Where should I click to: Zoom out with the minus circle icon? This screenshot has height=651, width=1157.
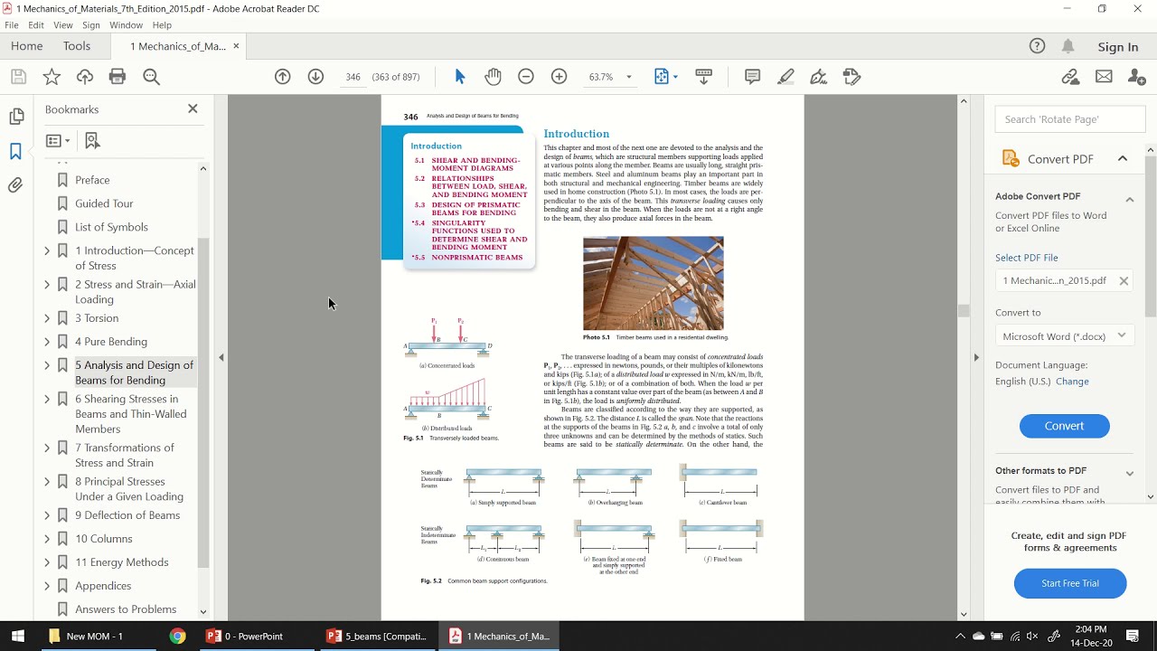pyautogui.click(x=526, y=77)
